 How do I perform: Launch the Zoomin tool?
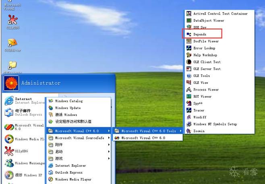199,131
